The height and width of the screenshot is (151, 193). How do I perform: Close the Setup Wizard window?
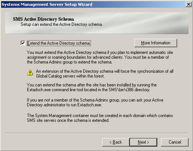click(x=188, y=4)
